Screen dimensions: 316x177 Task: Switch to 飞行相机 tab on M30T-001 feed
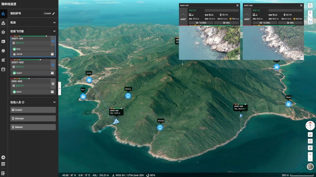click(x=201, y=23)
